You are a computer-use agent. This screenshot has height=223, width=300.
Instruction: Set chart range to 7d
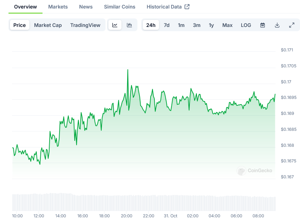click(166, 25)
